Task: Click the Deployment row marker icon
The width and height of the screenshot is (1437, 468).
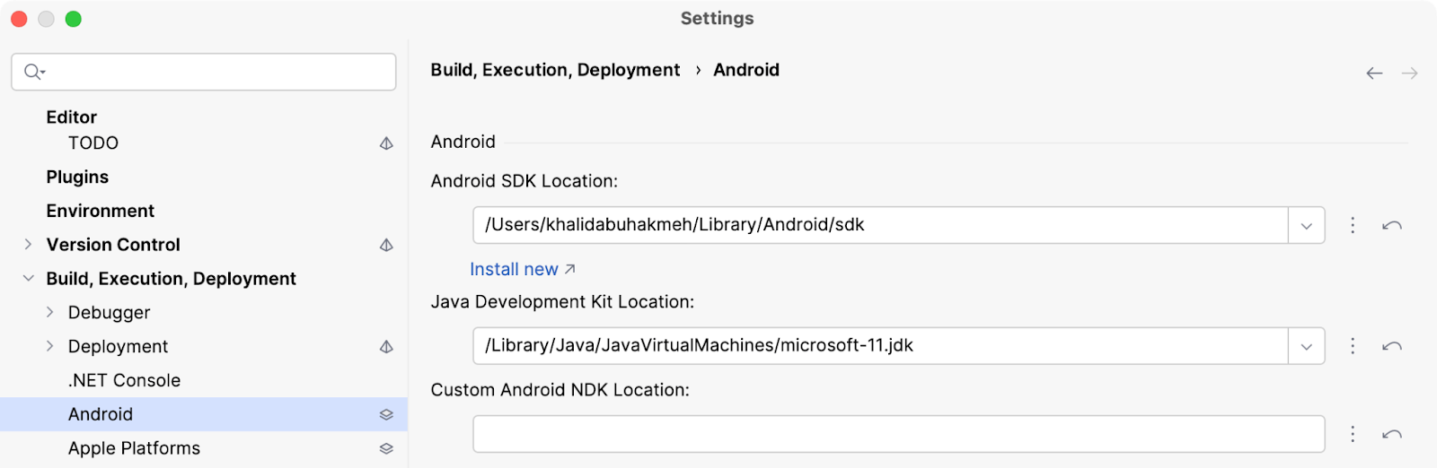Action: [386, 347]
